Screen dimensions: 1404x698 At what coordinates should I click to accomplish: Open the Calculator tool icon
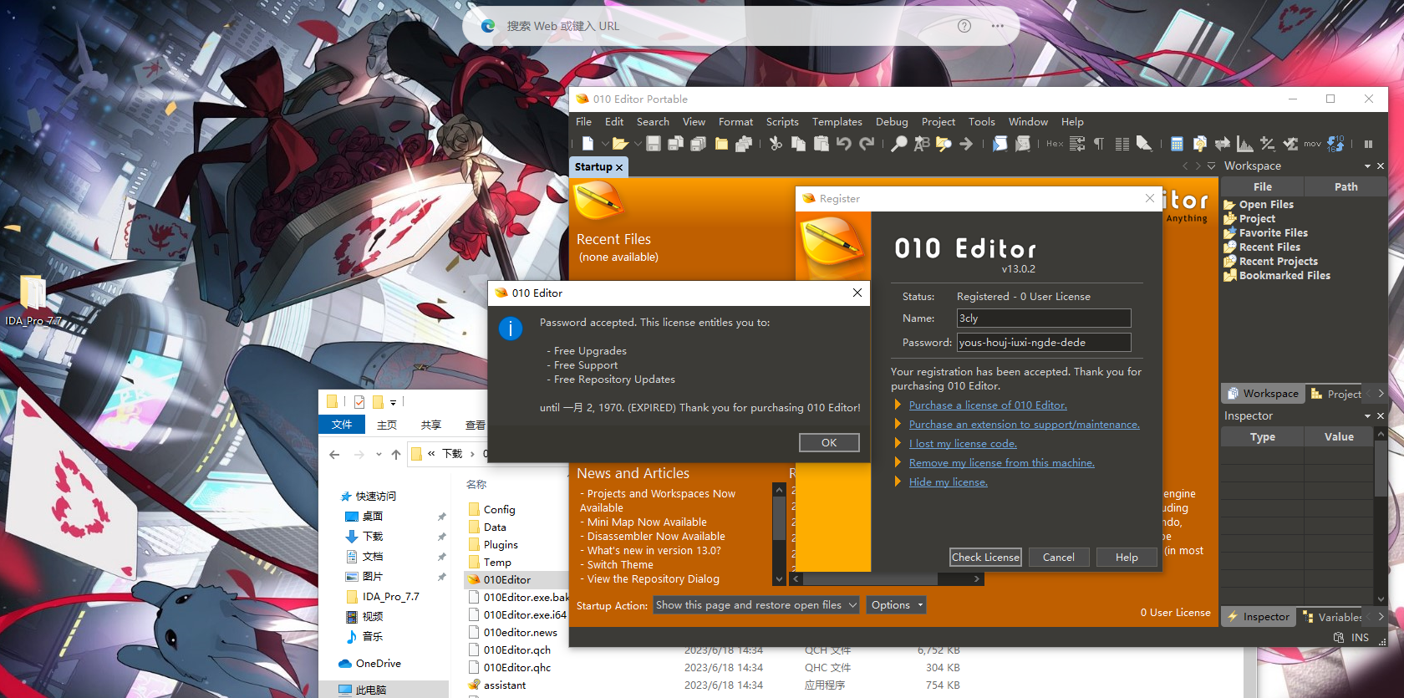[x=1177, y=144]
